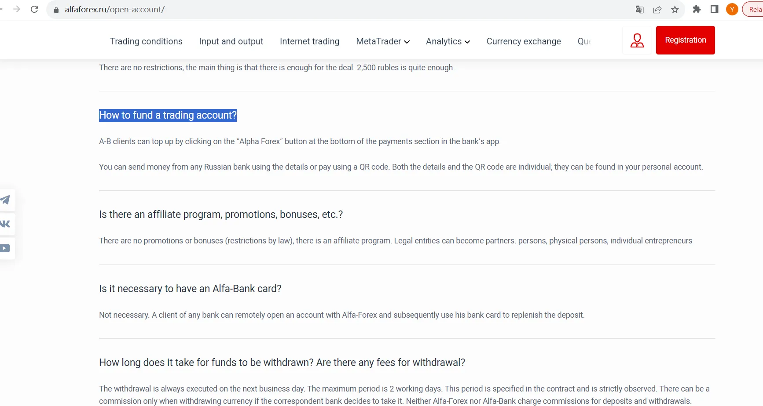Click the share page icon
Image resolution: width=763 pixels, height=406 pixels.
pyautogui.click(x=657, y=9)
